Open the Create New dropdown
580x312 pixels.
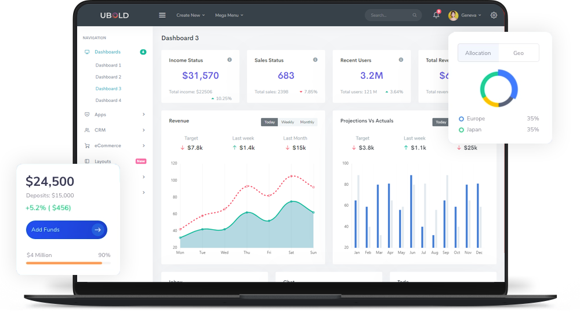[190, 15]
